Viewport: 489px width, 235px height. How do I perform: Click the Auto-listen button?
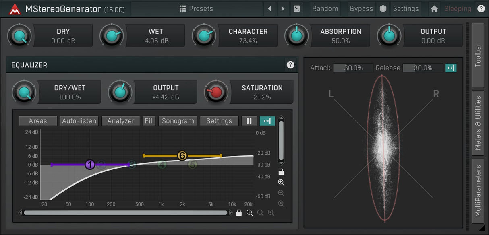coord(79,121)
